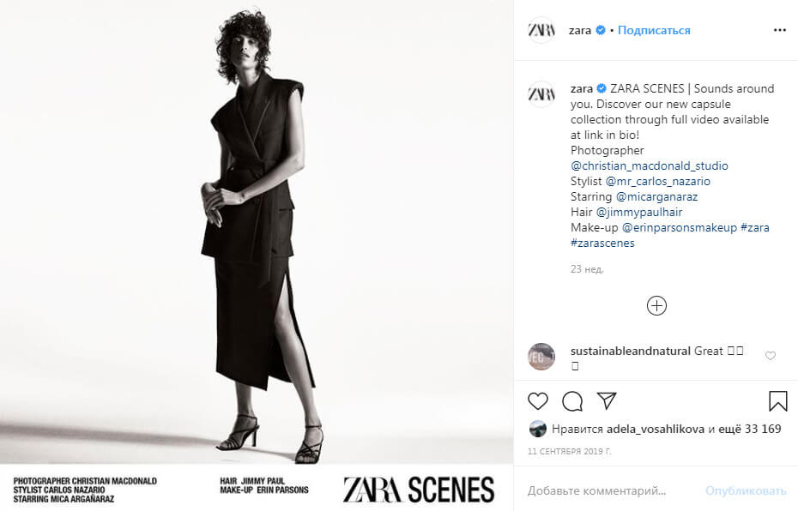Save post with the bookmark icon
Screen dimensions: 798x511
pyautogui.click(x=777, y=401)
